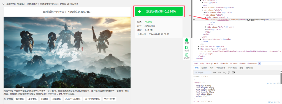Select the 样式 tab
This screenshot has height=104, width=282.
pos(197,68)
